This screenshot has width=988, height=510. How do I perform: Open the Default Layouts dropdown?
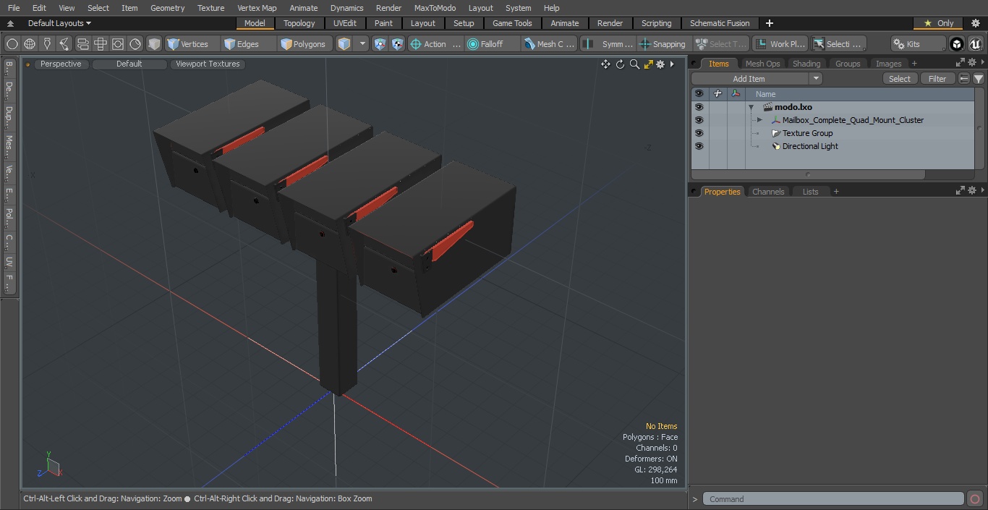click(59, 23)
